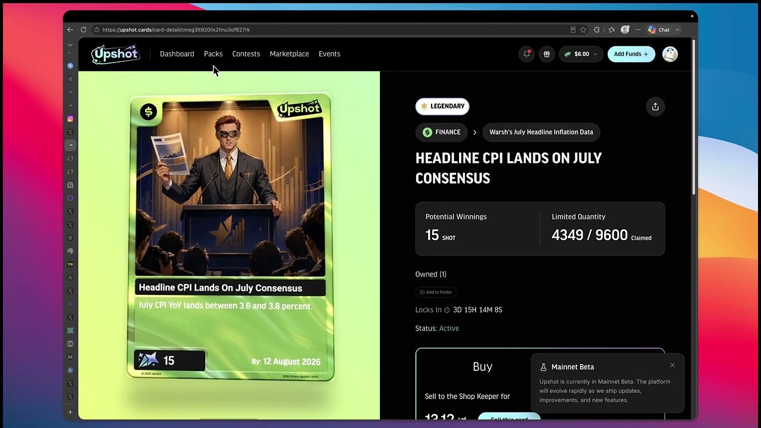This screenshot has height=428, width=761.
Task: Open the Contests nav item
Action: point(246,54)
